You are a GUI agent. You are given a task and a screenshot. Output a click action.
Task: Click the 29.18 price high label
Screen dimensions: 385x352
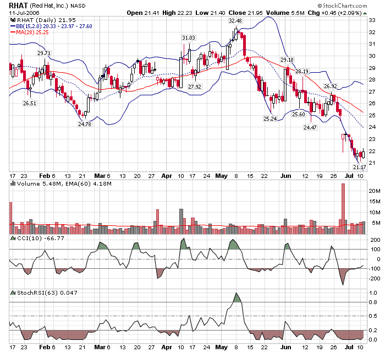tap(287, 60)
